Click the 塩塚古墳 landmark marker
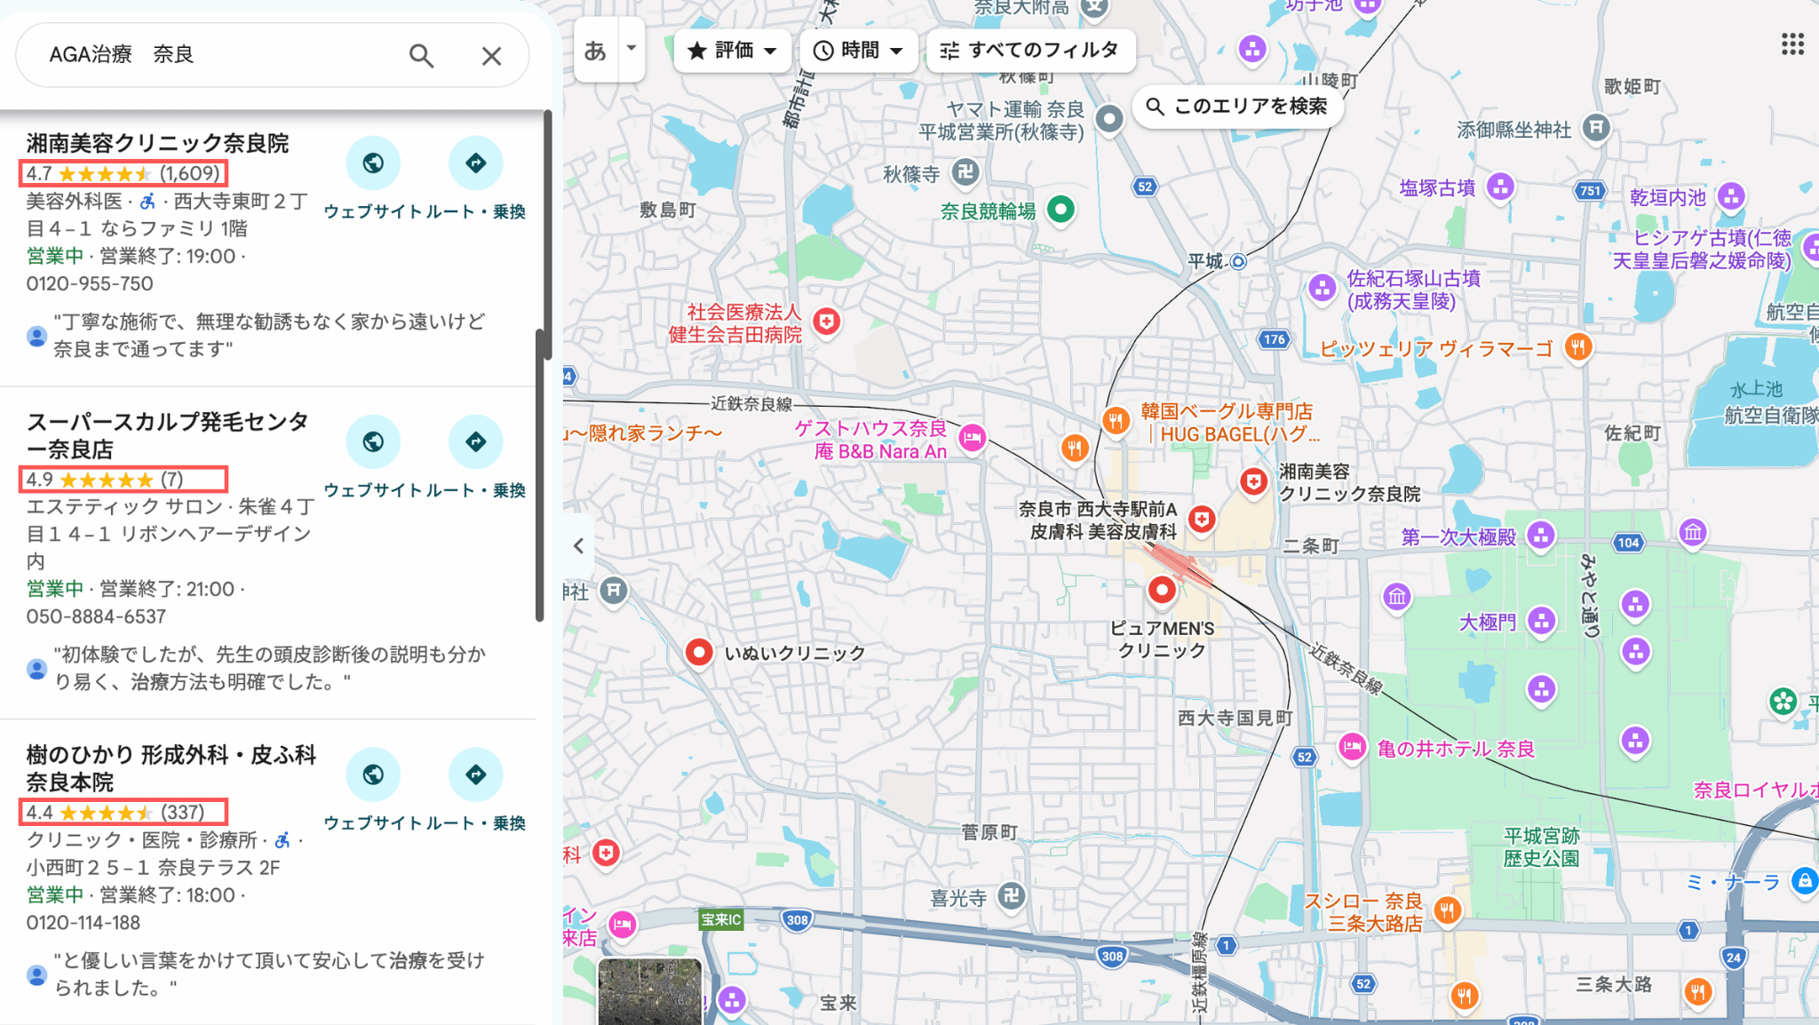Viewport: 1819px width, 1025px height. click(1501, 187)
